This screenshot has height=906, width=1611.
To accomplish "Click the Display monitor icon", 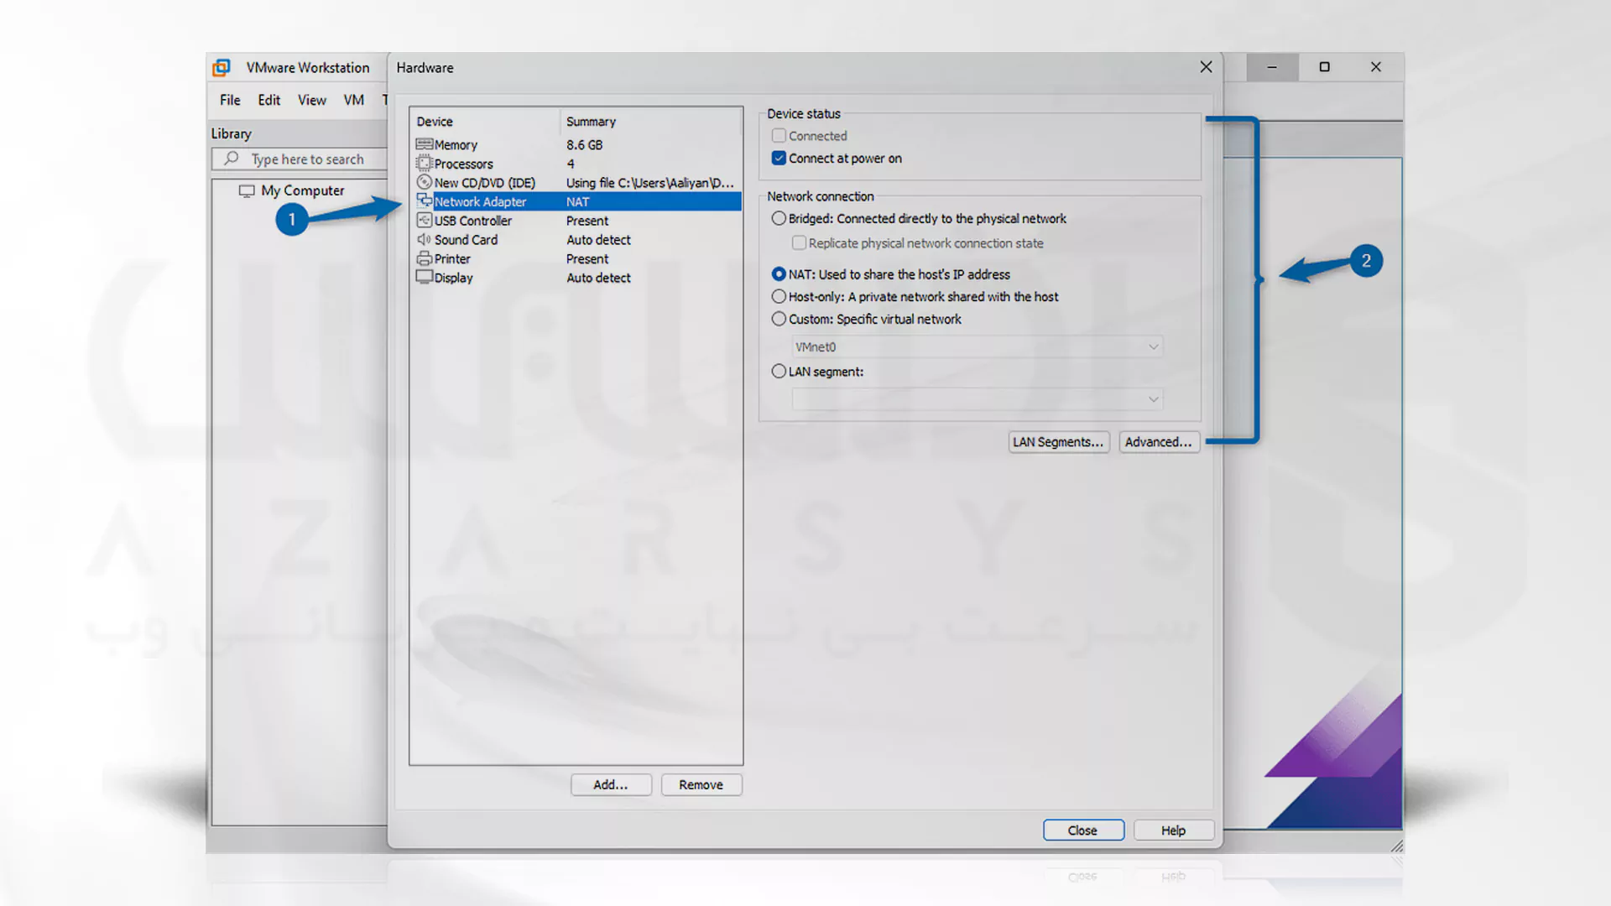I will [x=425, y=277].
